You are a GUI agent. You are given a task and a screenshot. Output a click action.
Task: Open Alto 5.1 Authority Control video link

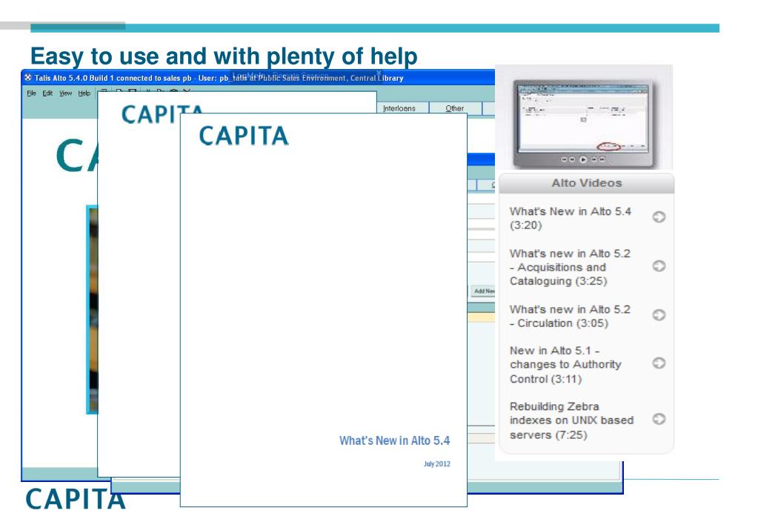point(565,364)
